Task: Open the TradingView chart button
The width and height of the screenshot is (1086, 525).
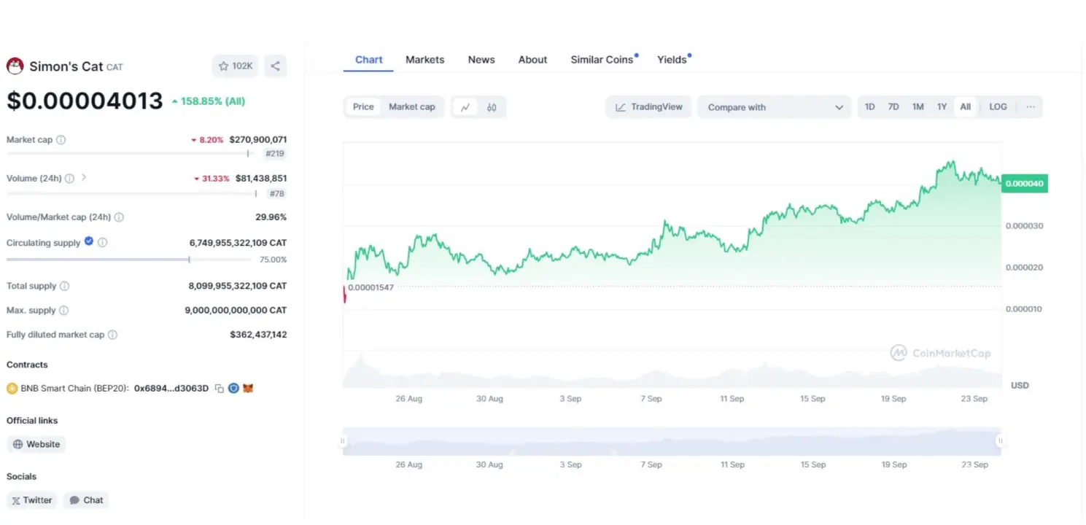Action: click(x=648, y=107)
